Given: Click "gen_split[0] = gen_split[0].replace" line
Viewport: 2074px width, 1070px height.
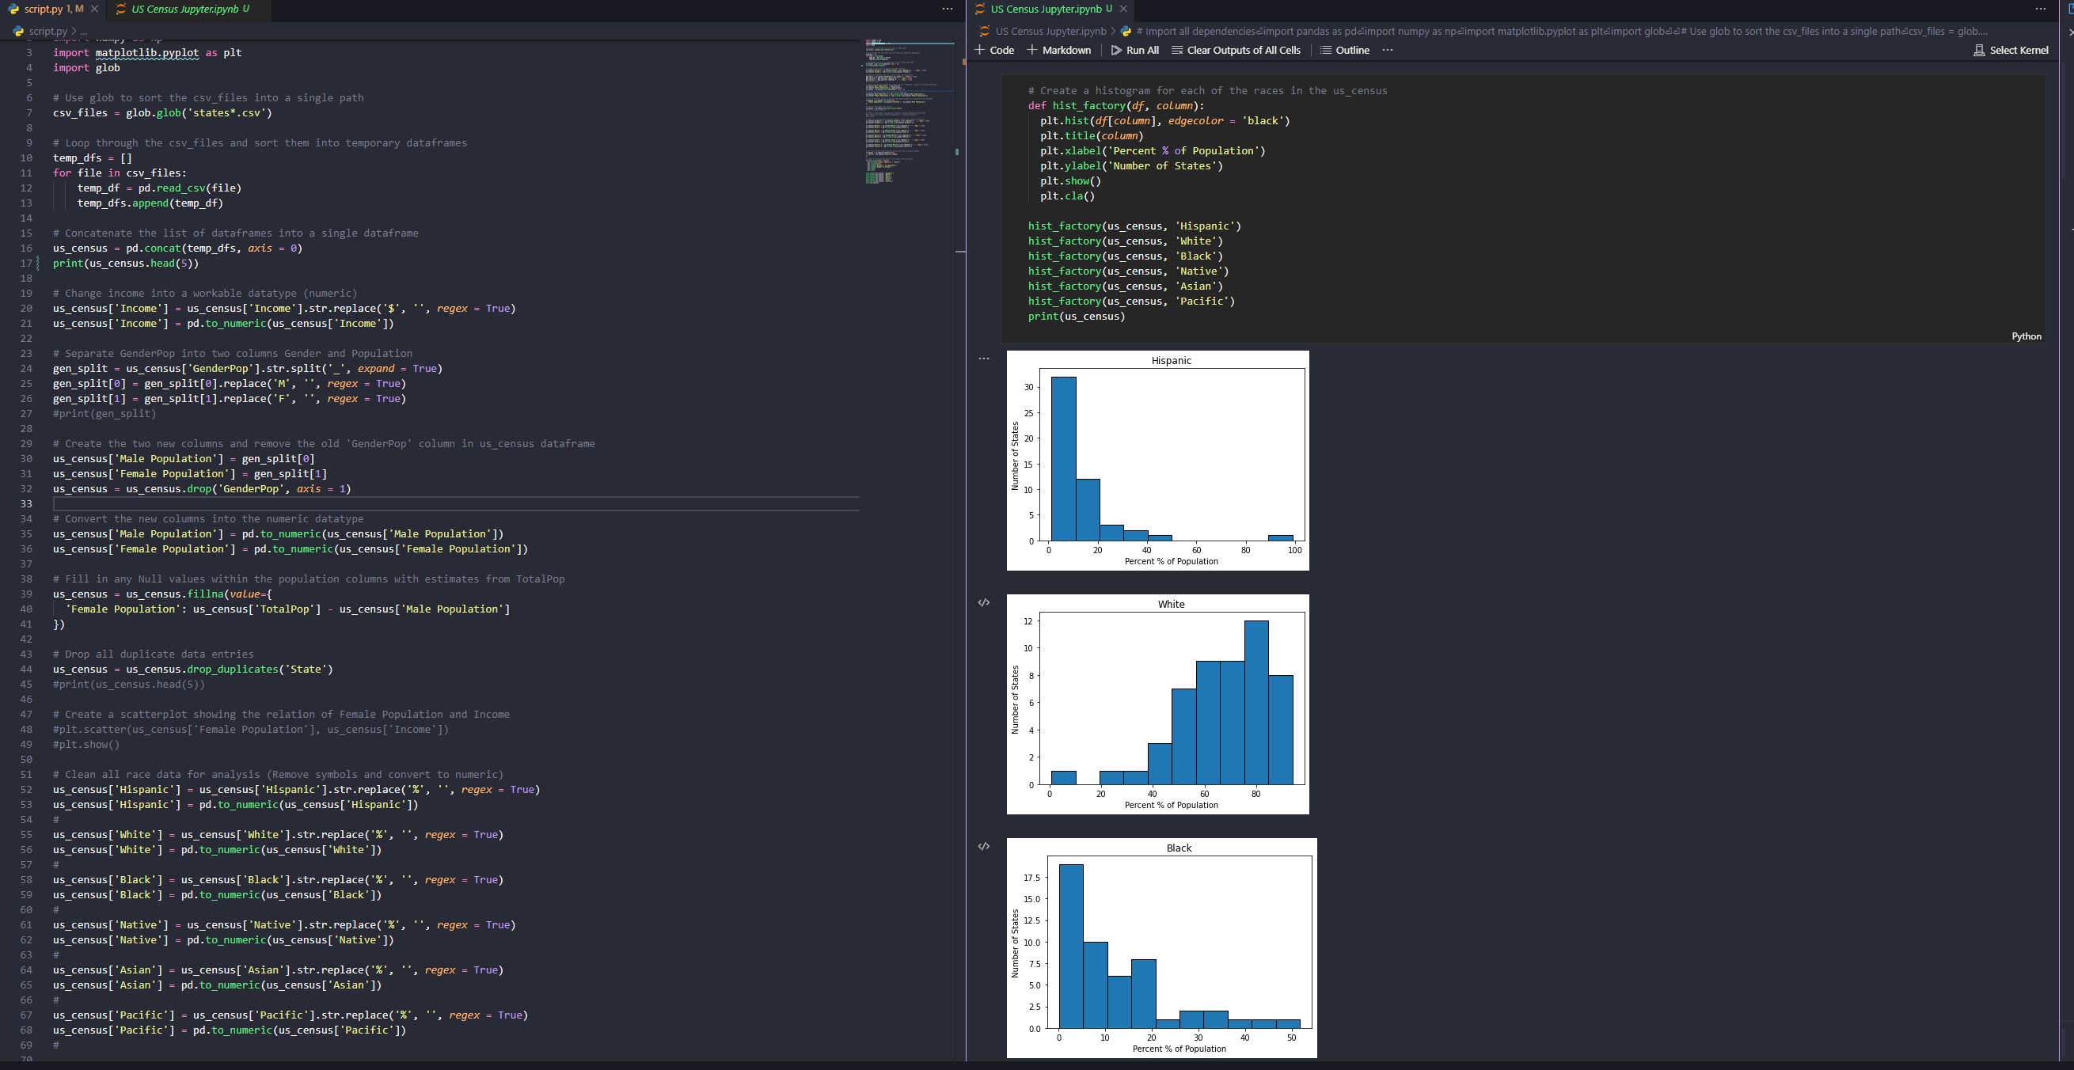Looking at the screenshot, I should tap(230, 383).
